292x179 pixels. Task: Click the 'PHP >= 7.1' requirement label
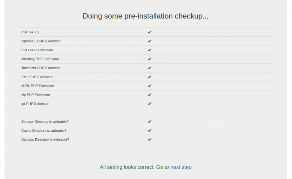(x=30, y=32)
